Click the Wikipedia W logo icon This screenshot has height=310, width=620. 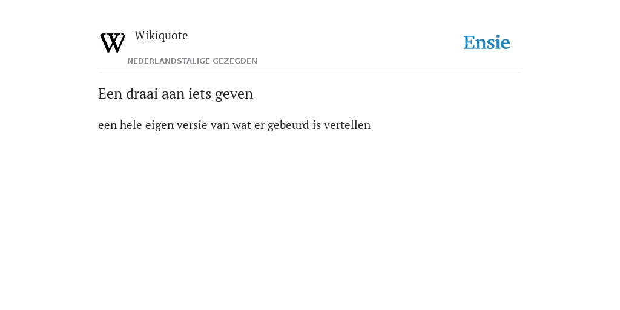[x=113, y=43]
